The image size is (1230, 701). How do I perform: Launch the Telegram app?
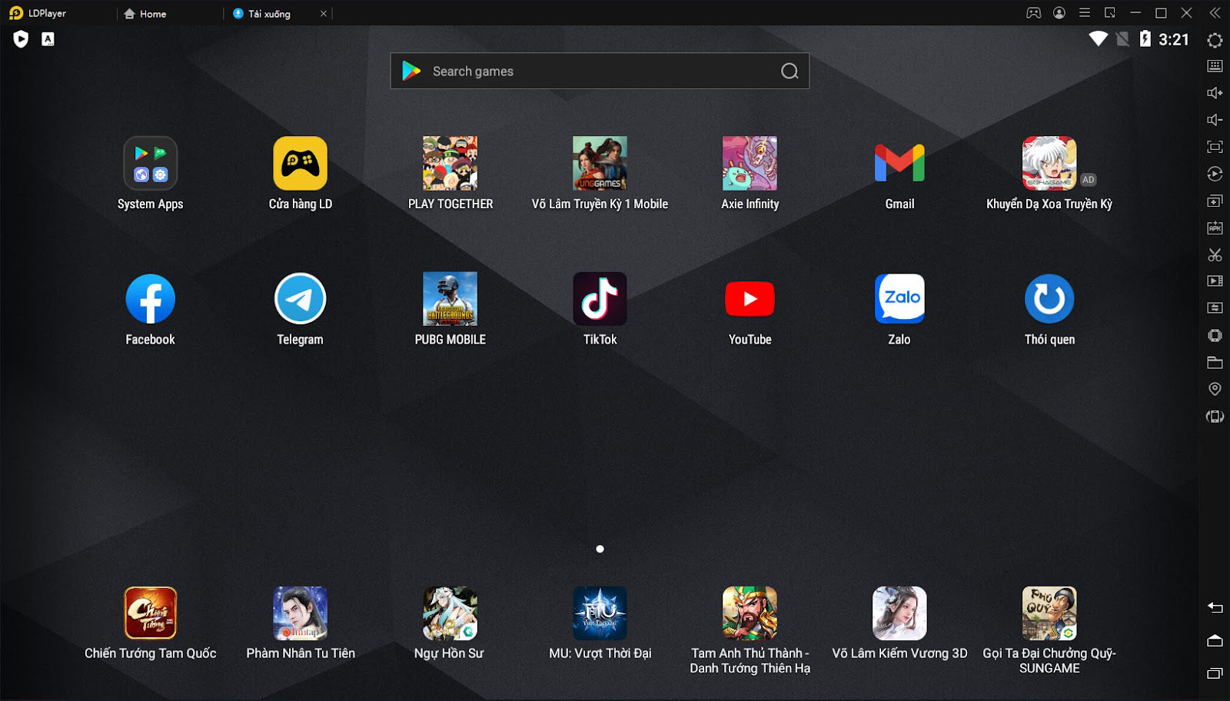(300, 299)
